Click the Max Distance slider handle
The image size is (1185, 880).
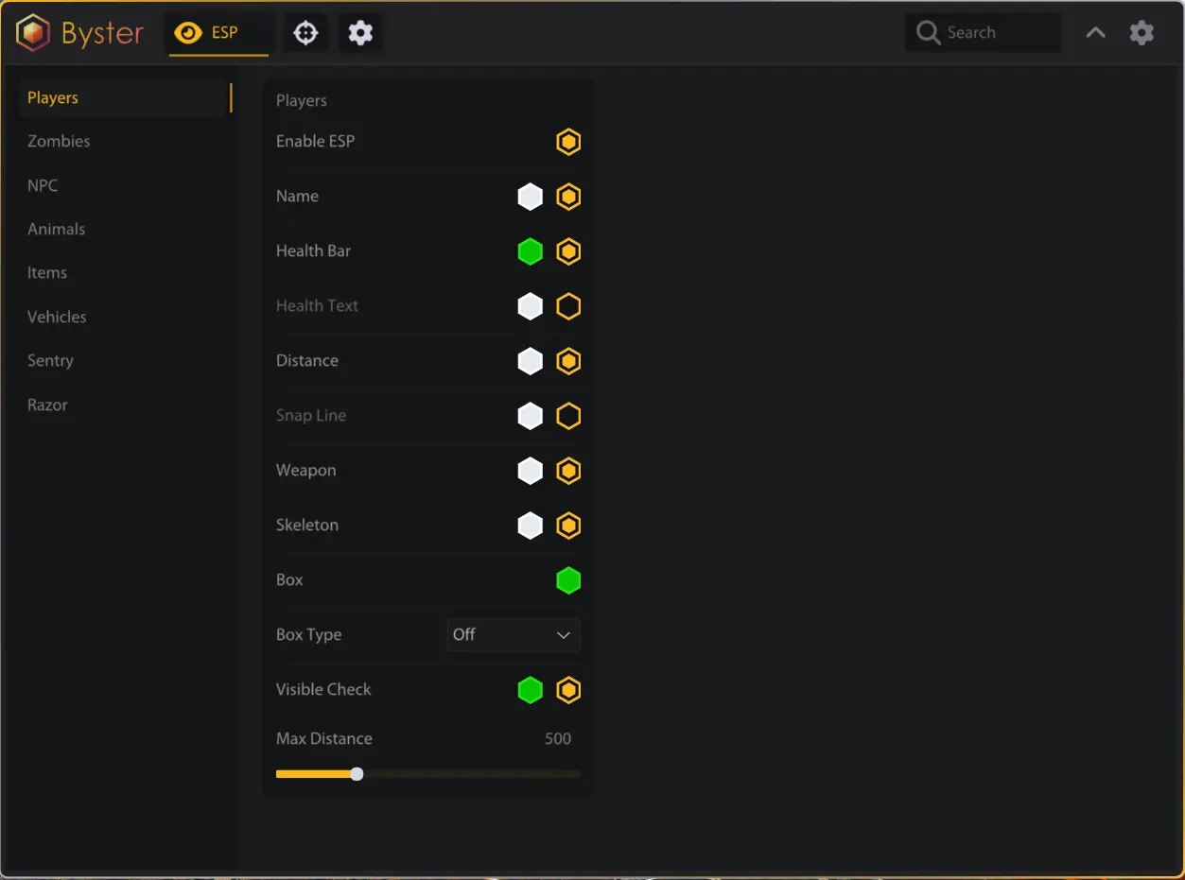tap(357, 774)
